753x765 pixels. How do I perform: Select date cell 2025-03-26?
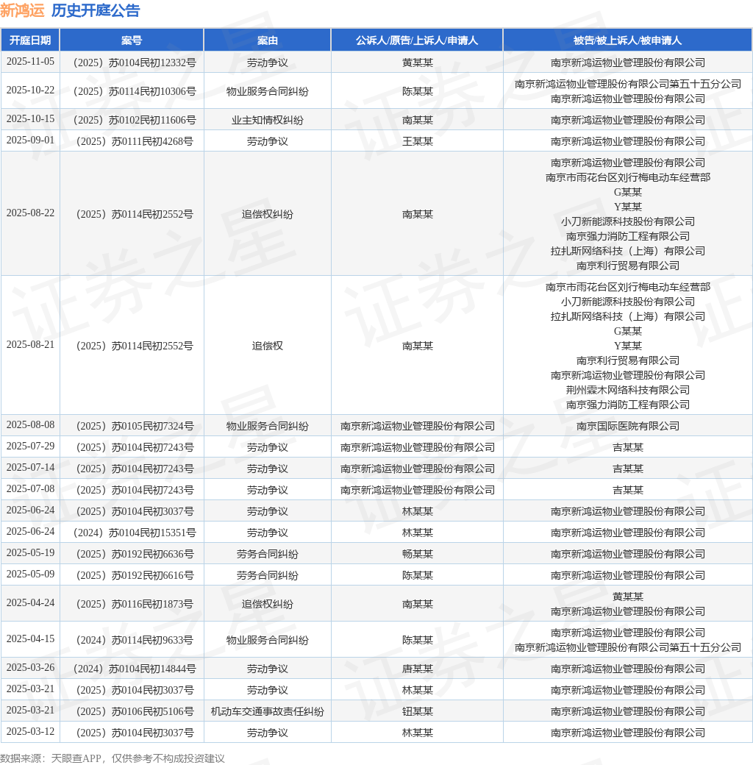[x=30, y=668]
